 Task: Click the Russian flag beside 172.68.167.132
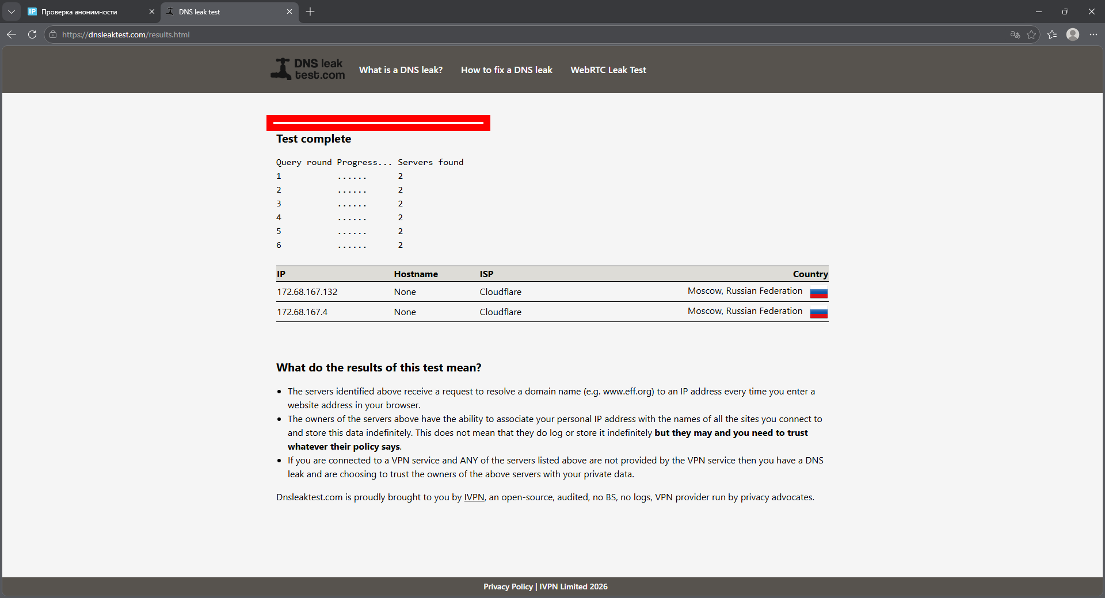pos(818,292)
